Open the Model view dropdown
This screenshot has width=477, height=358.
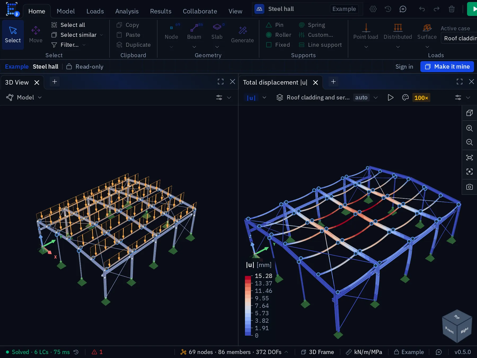click(x=24, y=98)
